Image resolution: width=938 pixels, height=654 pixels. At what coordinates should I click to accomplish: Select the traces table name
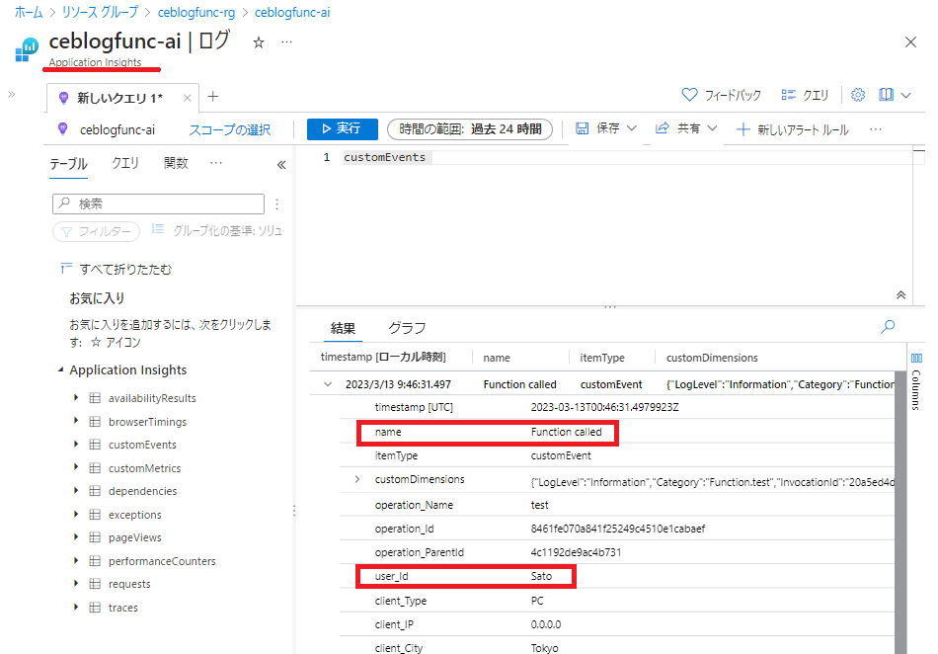[123, 608]
